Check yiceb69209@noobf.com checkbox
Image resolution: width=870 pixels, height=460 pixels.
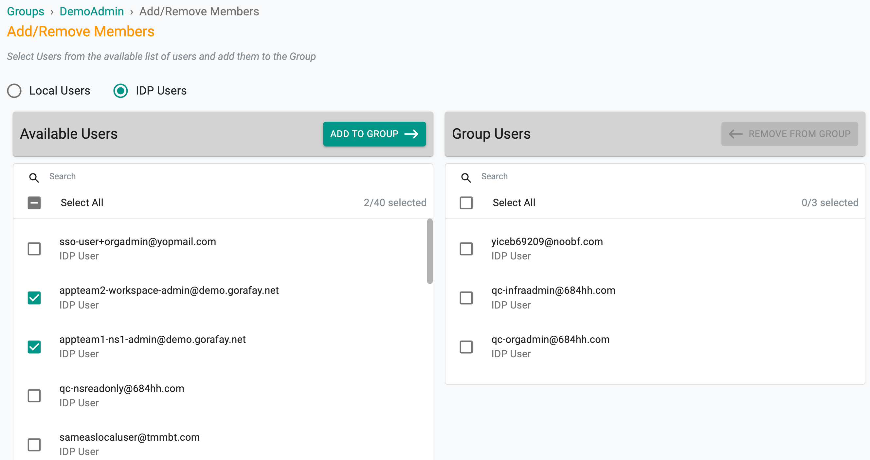point(466,249)
